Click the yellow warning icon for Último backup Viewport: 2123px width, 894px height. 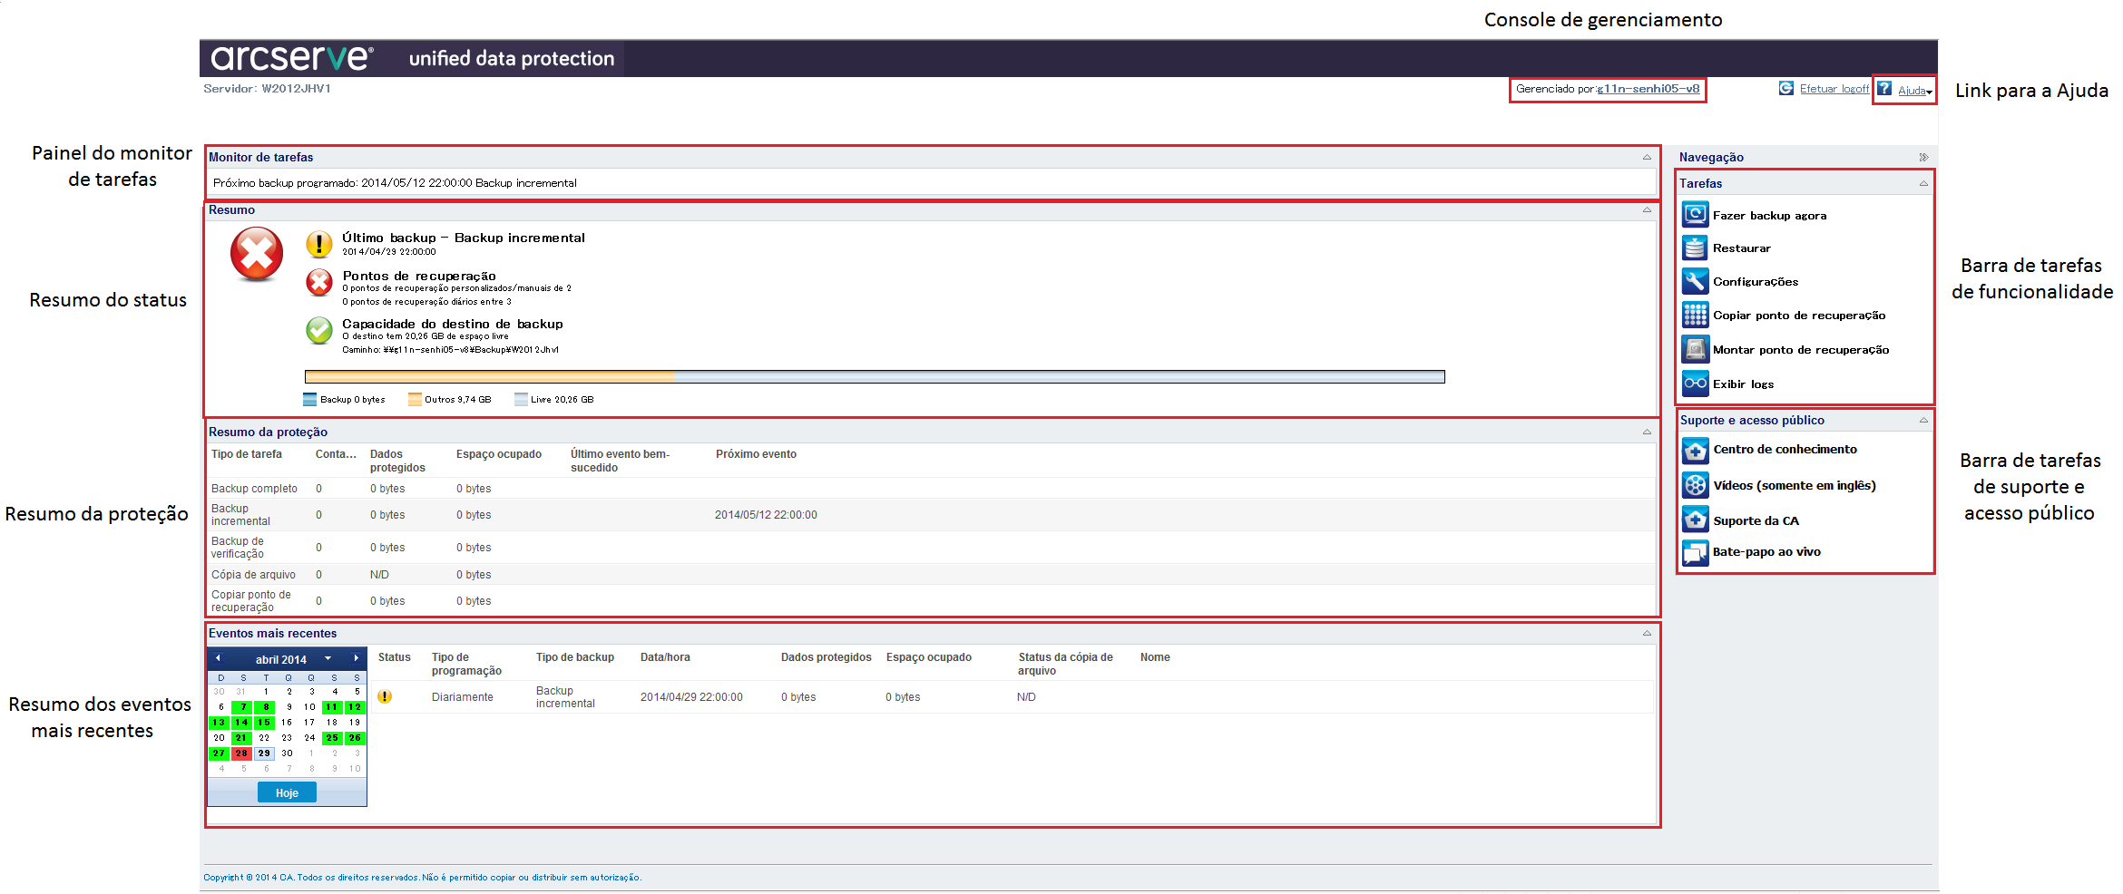(x=319, y=244)
